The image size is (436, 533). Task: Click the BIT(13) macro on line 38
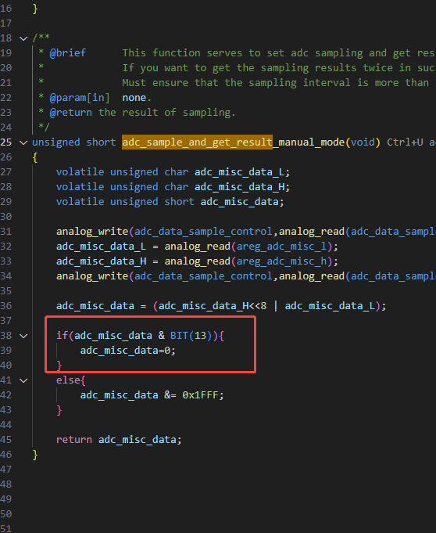[191, 336]
